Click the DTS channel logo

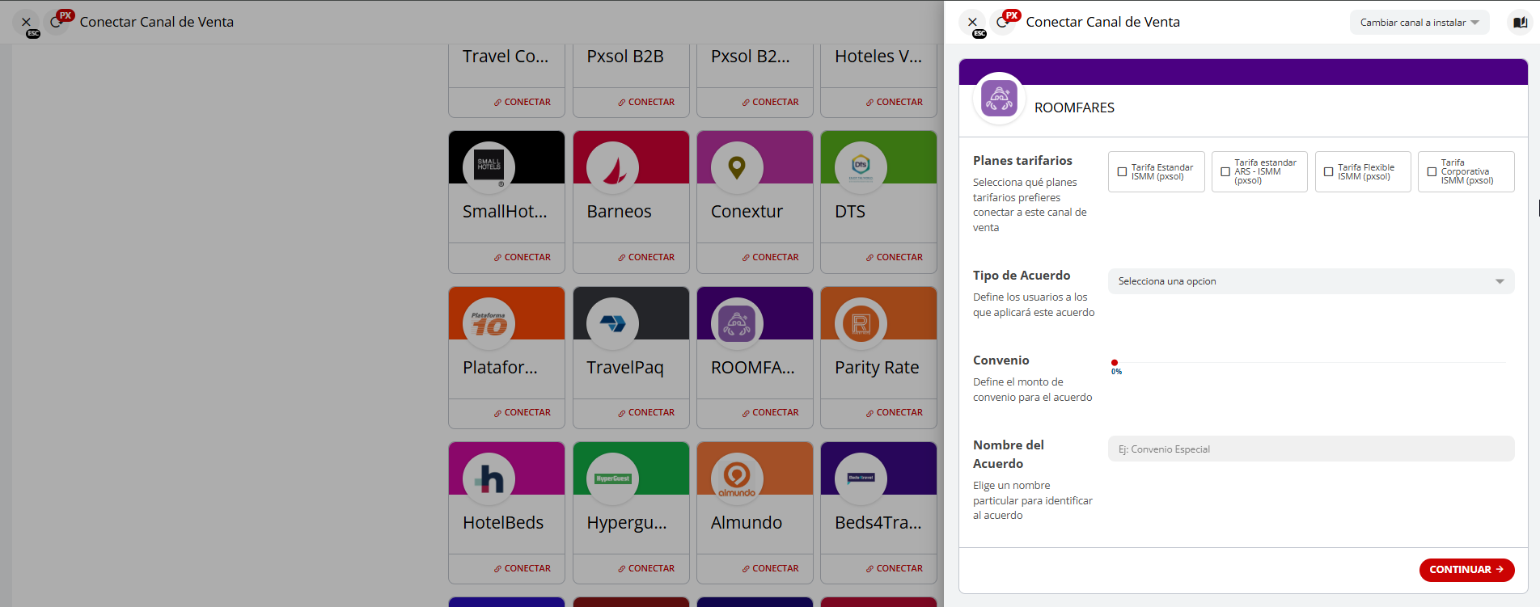[x=861, y=167]
